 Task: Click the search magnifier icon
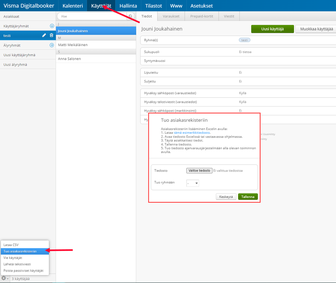pyautogui.click(x=130, y=16)
